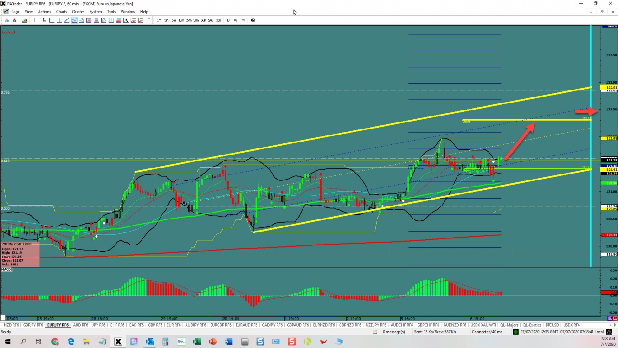Expand toolbar overflow chevron
The width and height of the screenshot is (618, 348).
pos(148,19)
